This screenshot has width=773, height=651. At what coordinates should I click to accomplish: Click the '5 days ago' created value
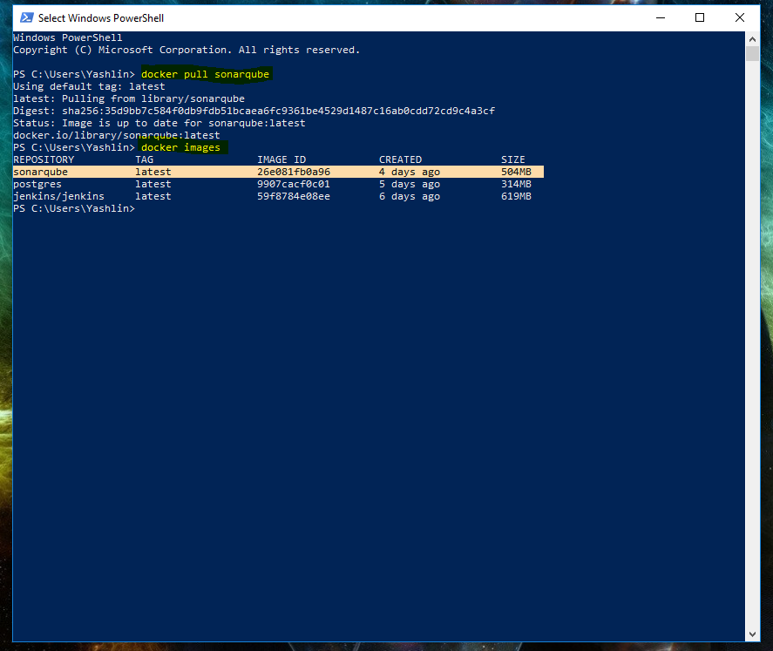(410, 184)
